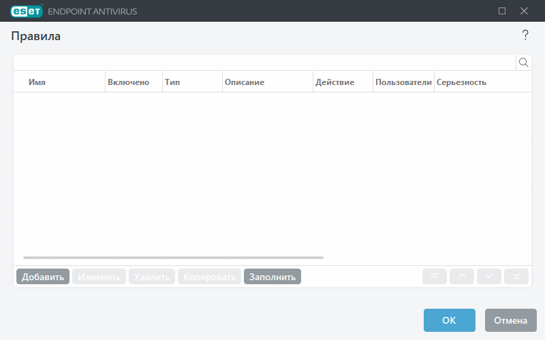The height and width of the screenshot is (340, 545).
Task: Confirm with the OK button
Action: tap(449, 320)
